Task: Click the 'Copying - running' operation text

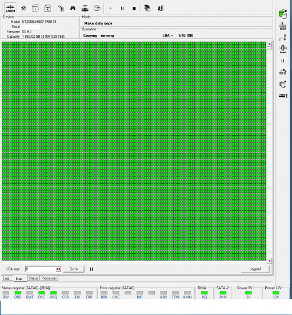Action: 99,36
